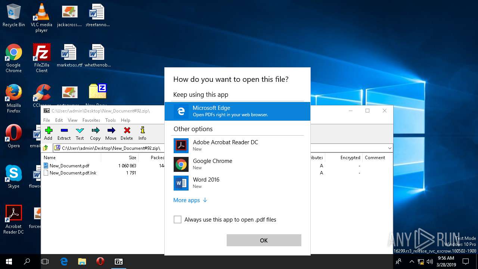This screenshot has width=478, height=269.
Task: Sort by Comment column header
Action: [x=377, y=158]
